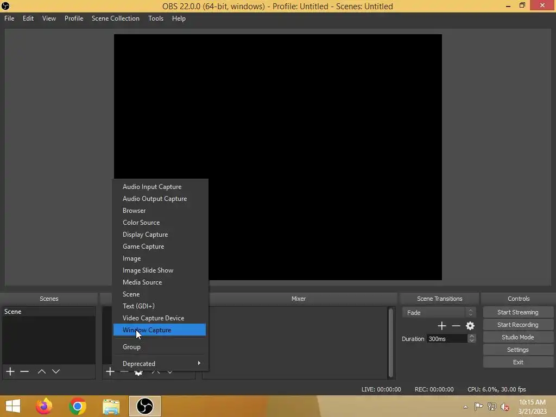Click taskbar clock showing 10:15 AM
The width and height of the screenshot is (556, 417).
(532, 407)
